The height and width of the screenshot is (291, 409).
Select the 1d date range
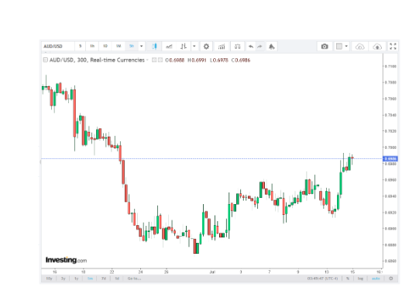(117, 279)
